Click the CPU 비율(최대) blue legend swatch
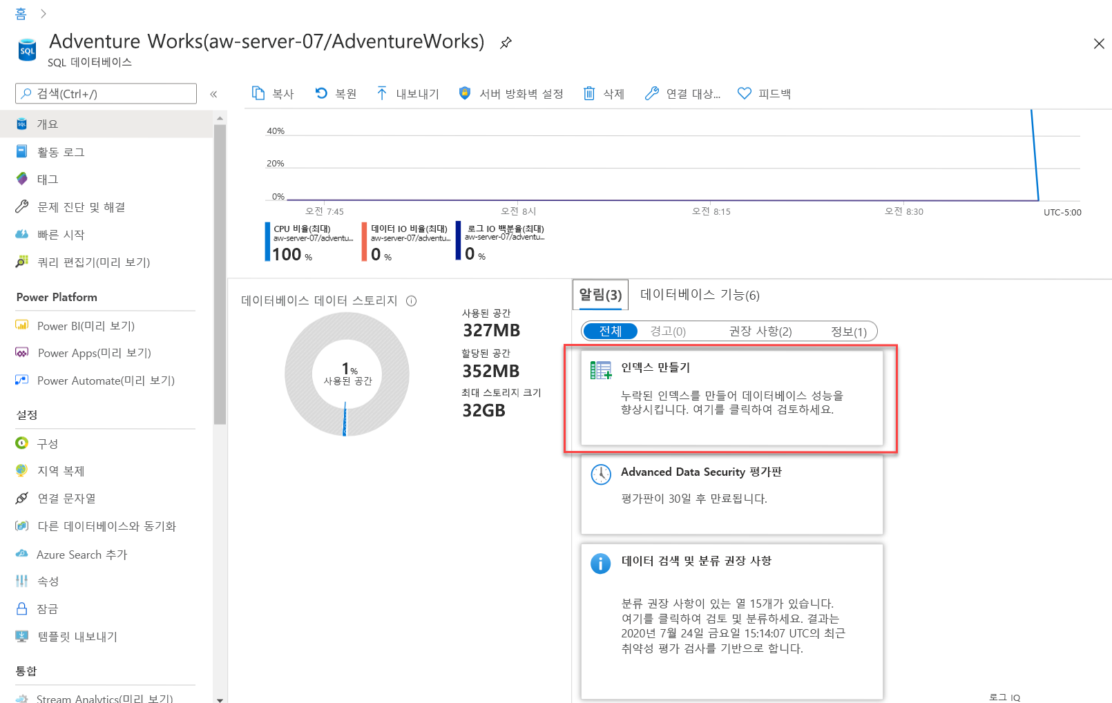The height and width of the screenshot is (703, 1112). (267, 241)
